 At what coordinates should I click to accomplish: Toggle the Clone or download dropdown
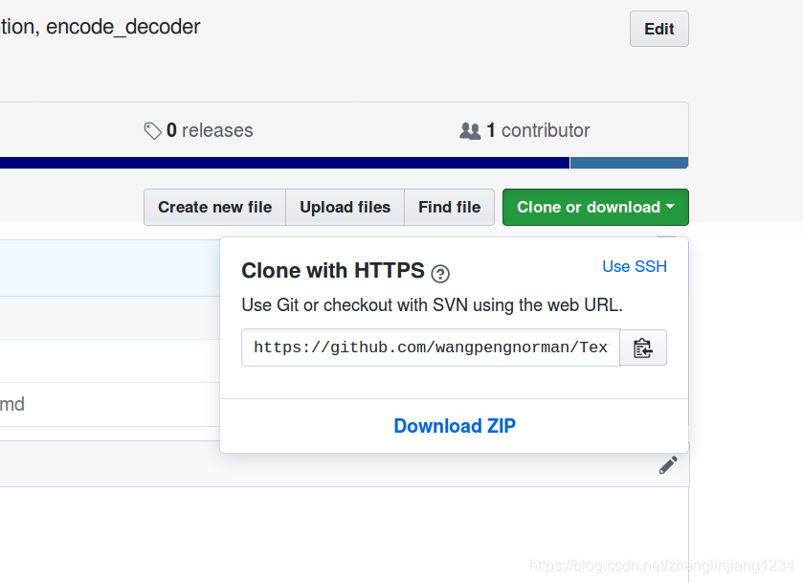click(595, 207)
